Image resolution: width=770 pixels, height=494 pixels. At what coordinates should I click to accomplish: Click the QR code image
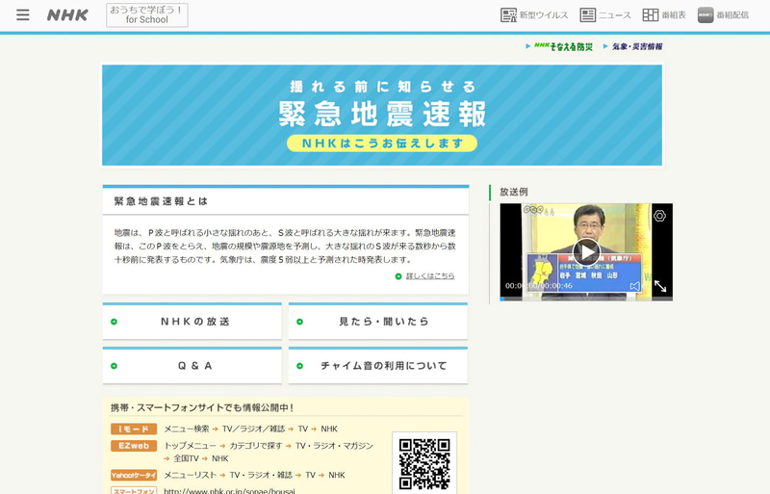pos(424,464)
